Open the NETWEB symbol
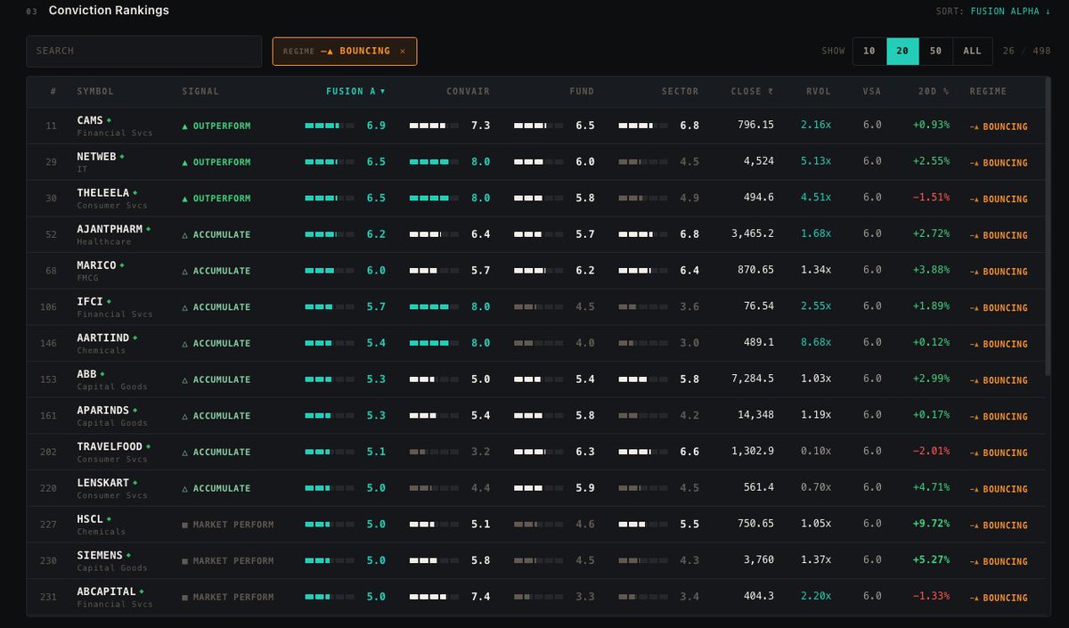 [96, 156]
